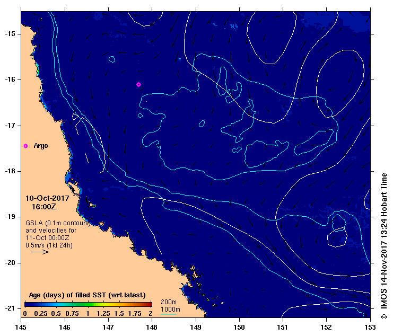Click the magenta Argo float marker on the map
Screen dimensions: 393x336
tap(138, 84)
